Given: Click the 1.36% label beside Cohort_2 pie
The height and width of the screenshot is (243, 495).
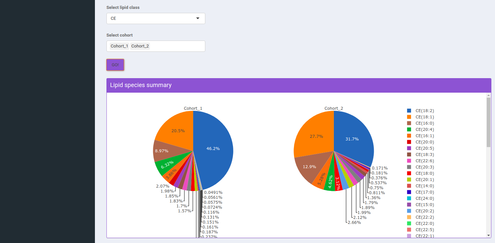Looking at the screenshot, I should coord(374,197).
